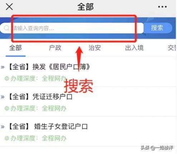The height and width of the screenshot is (154, 177).
Task: Focus the 请输入查询内容 search field
Action: (x=72, y=28)
